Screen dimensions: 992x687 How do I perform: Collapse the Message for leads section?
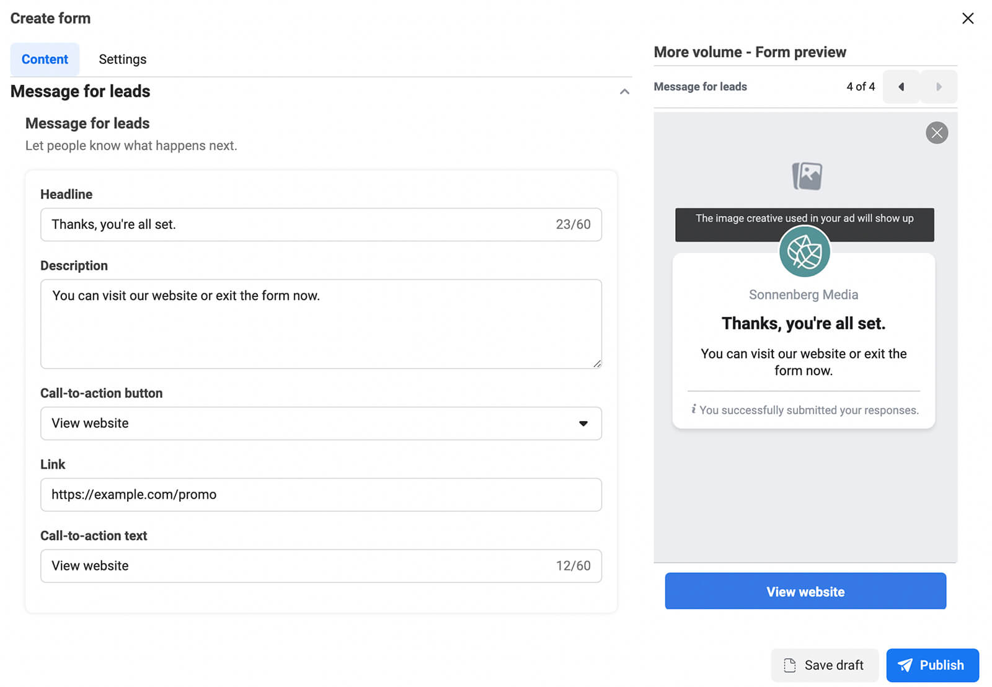click(624, 92)
